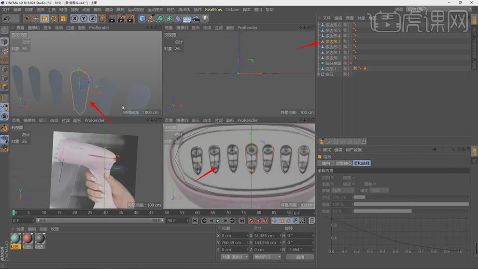Toggle the 预览 preview checkbox
The height and width of the screenshot is (269, 478).
[x=353, y=178]
